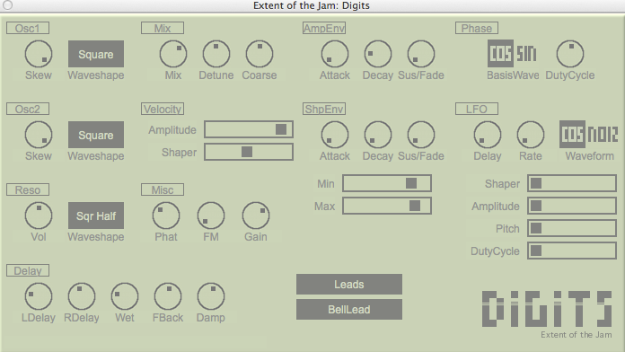Screen dimensions: 625x352
Task: Click the Velocity Shaper slider
Action: tap(249, 152)
